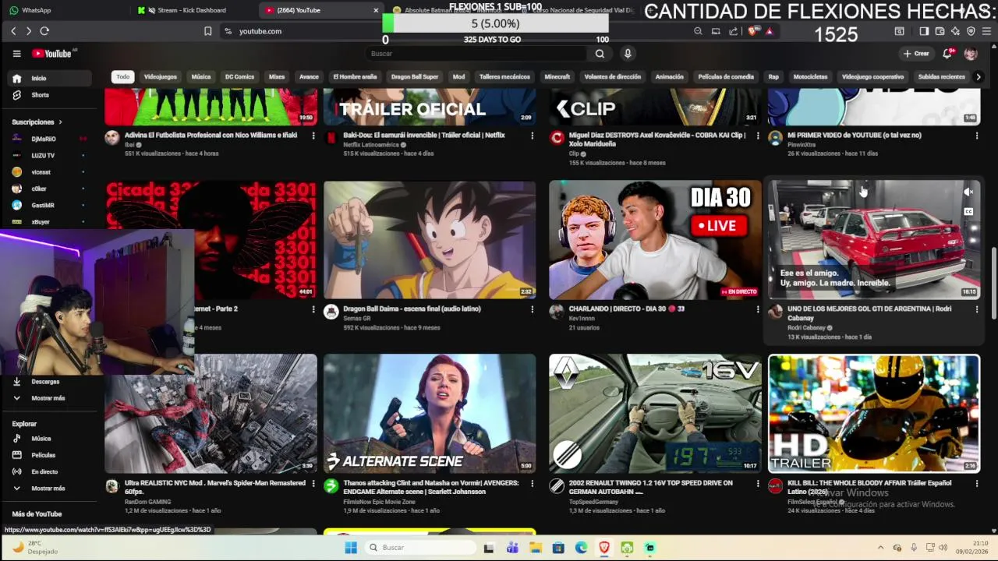
Task: Click the 'TopSpeedGermany' channel name
Action: [593, 502]
